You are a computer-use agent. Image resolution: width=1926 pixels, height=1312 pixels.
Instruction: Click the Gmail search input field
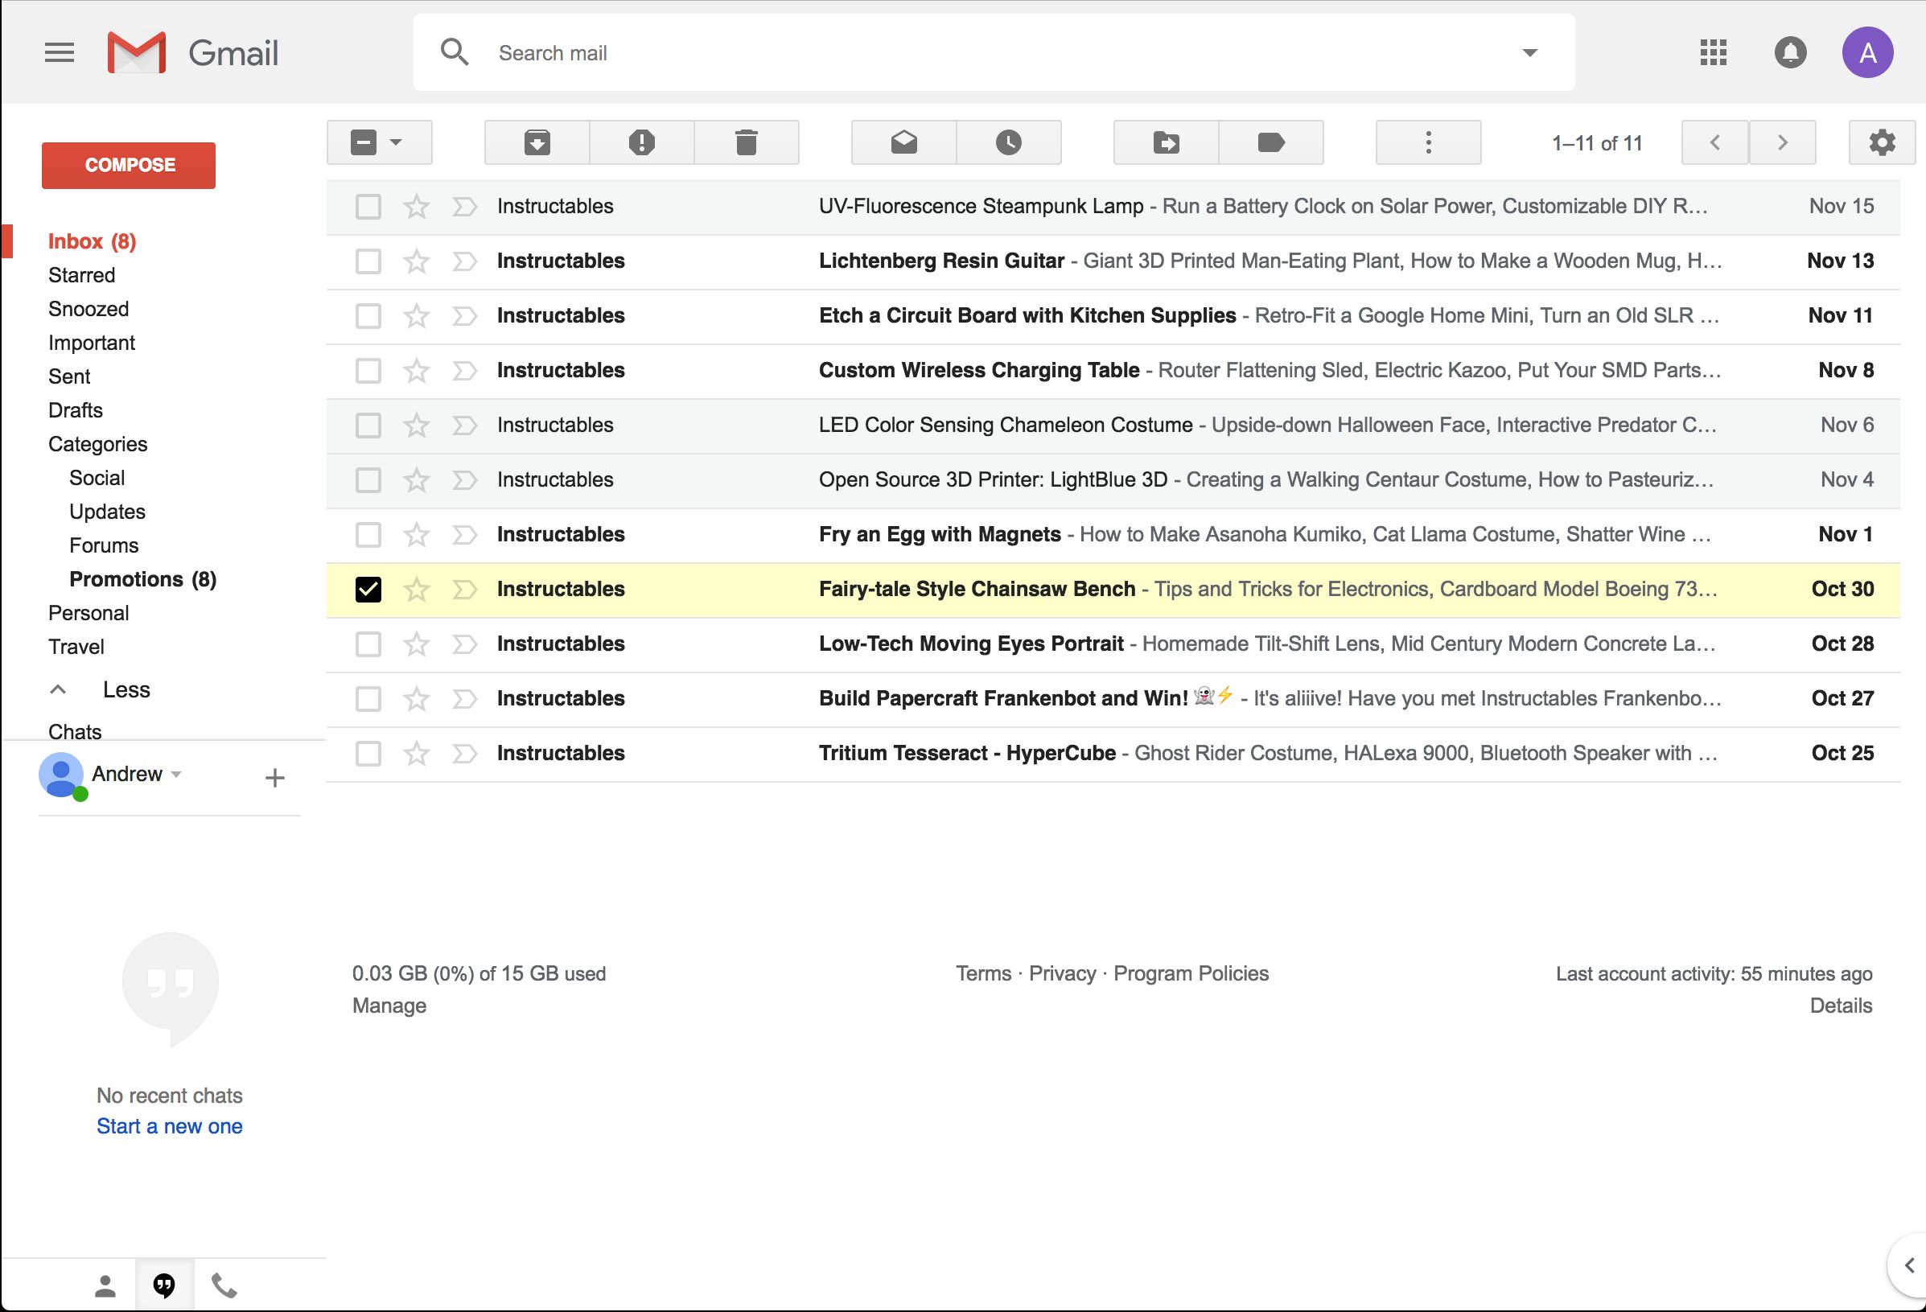[x=994, y=51]
